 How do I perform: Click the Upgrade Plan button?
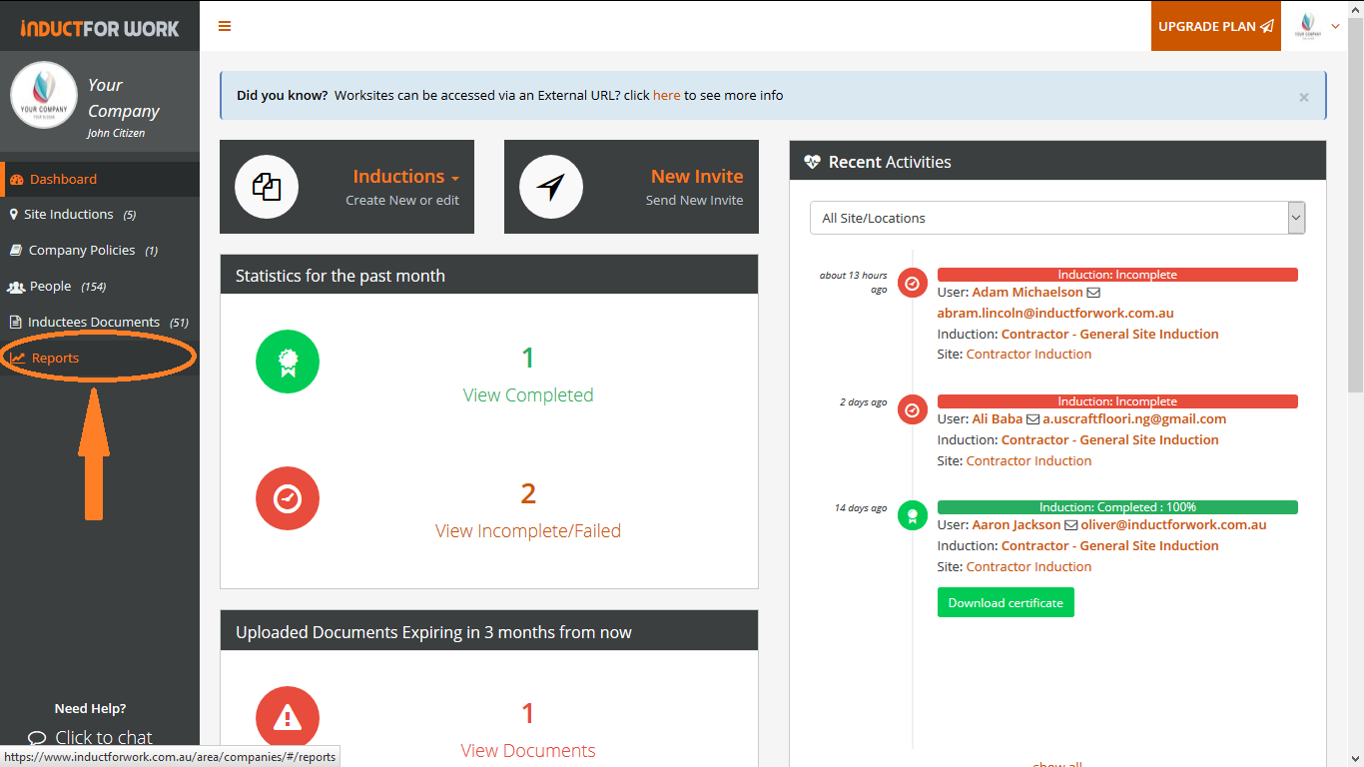[1216, 26]
